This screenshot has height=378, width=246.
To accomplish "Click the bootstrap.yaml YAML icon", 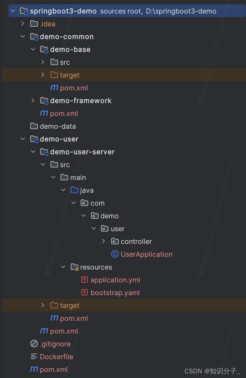I will click(x=84, y=292).
